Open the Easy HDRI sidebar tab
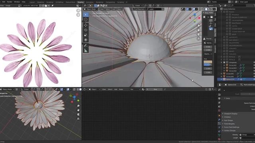Screen dimensions: 255x143 point(215,33)
